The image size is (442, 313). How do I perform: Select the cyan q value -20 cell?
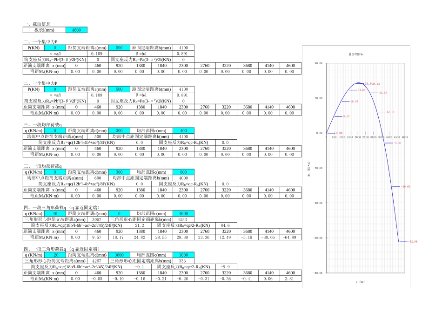coord(55,255)
